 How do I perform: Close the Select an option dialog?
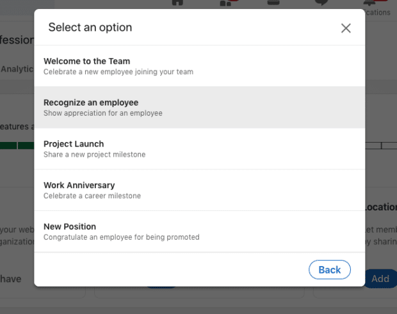(x=346, y=28)
